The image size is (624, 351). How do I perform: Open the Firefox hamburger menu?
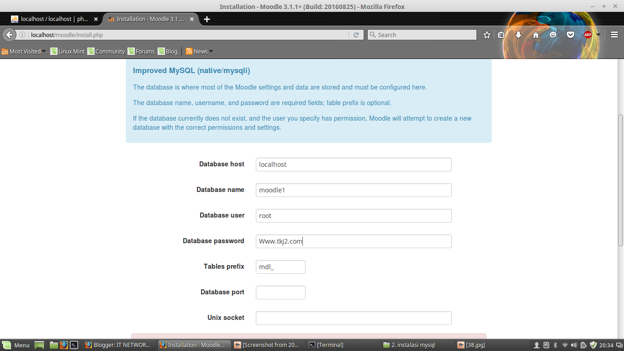[614, 35]
